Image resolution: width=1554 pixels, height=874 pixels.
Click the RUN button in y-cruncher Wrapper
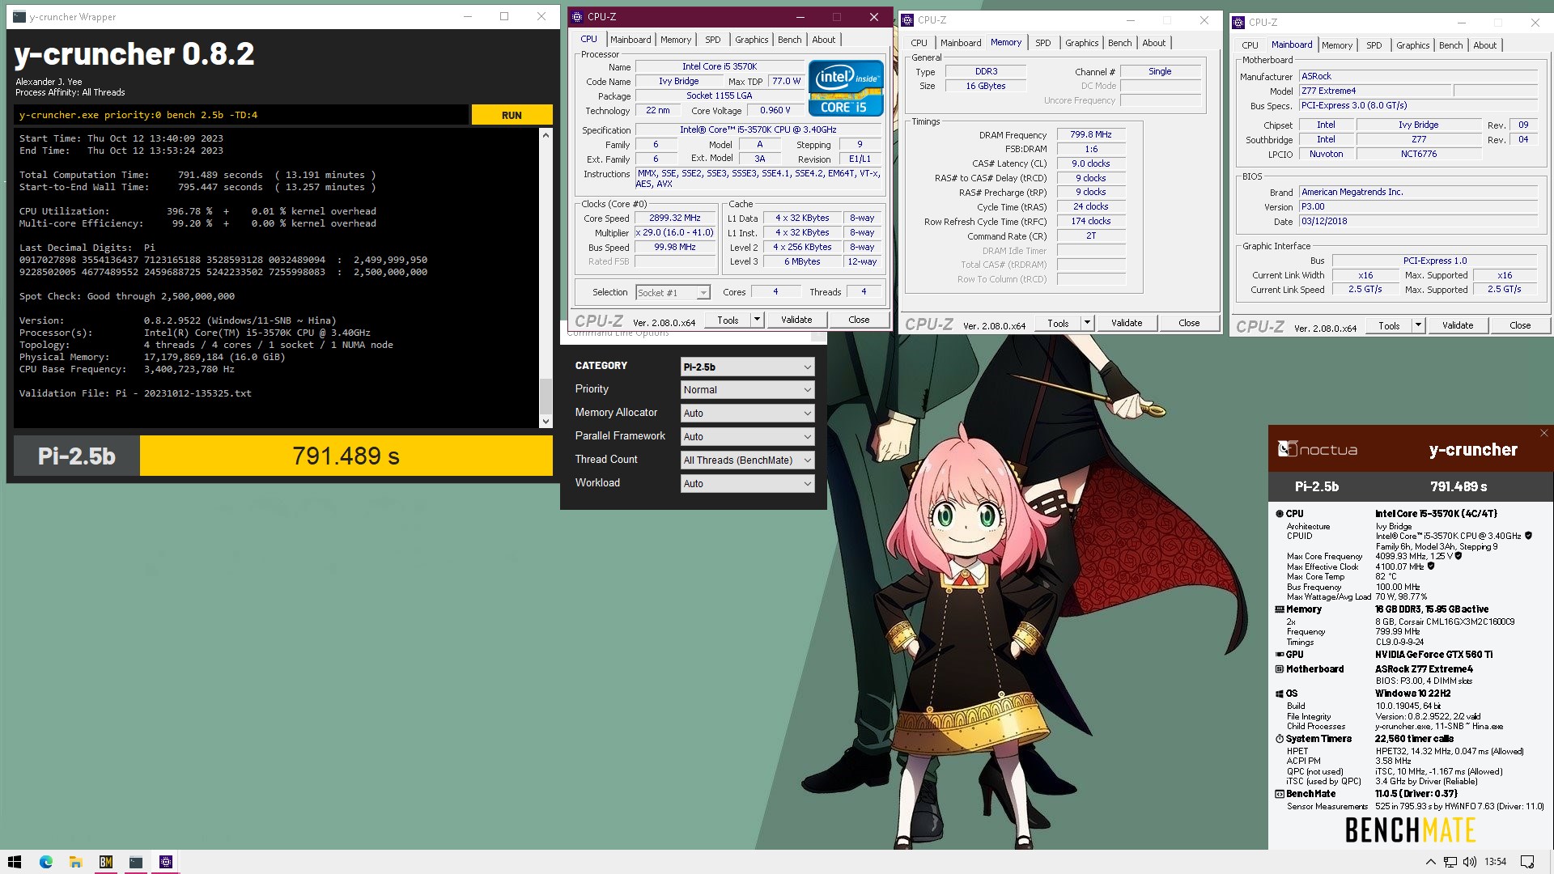[x=512, y=115]
